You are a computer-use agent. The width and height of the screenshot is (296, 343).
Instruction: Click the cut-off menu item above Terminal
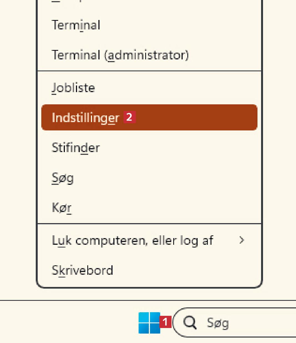tap(67, 1)
